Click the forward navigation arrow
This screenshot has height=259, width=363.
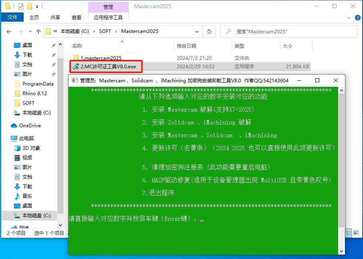coord(21,31)
